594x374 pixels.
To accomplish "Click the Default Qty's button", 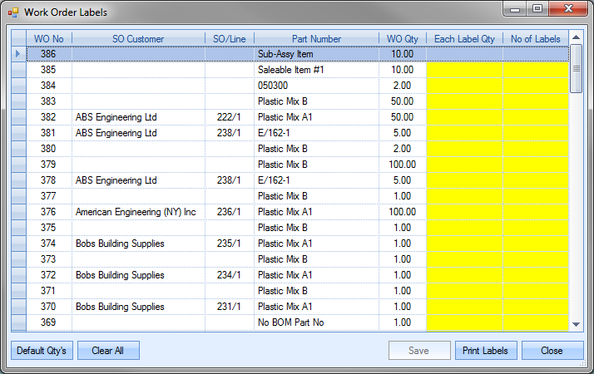I will 41,351.
